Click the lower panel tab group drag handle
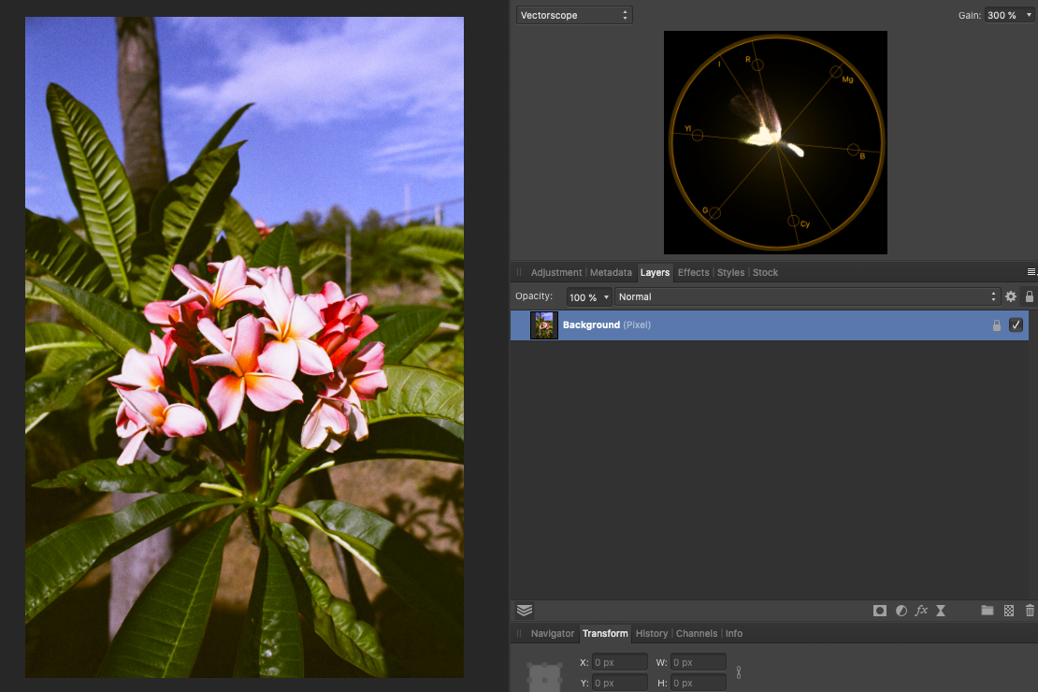The height and width of the screenshot is (692, 1038). coord(519,634)
